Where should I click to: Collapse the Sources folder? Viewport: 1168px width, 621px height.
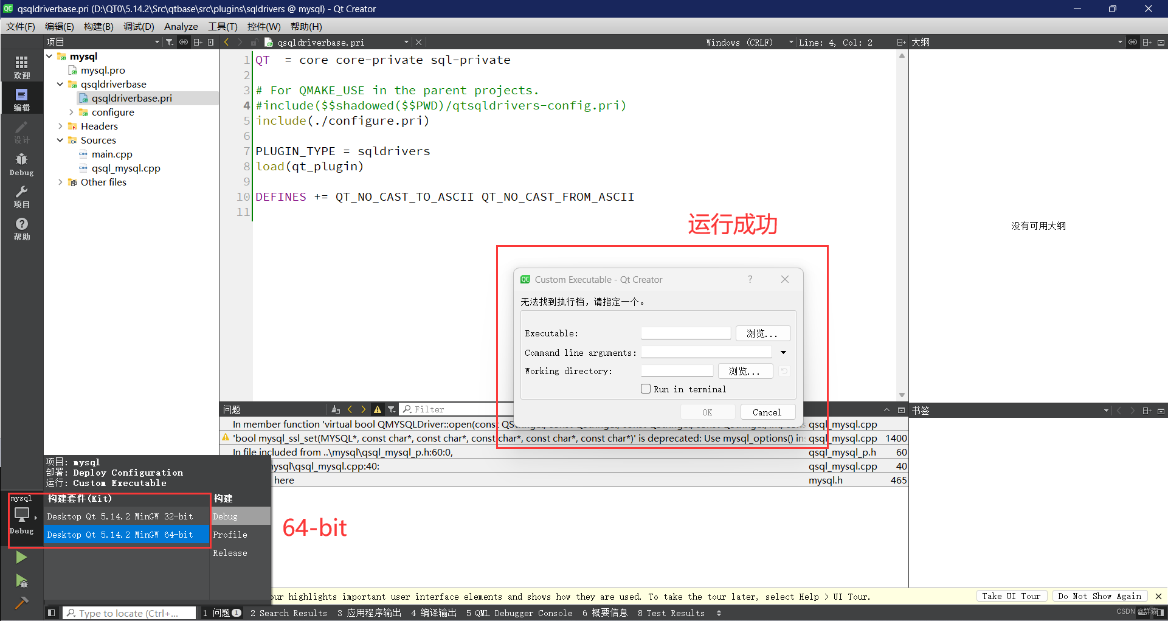point(60,140)
